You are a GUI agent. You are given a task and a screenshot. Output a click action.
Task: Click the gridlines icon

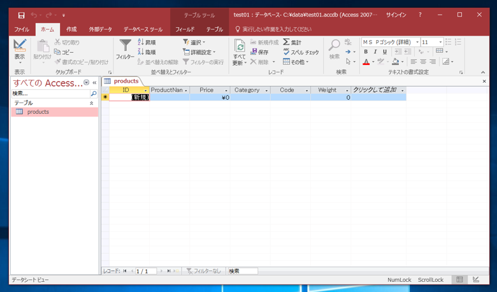click(x=439, y=52)
